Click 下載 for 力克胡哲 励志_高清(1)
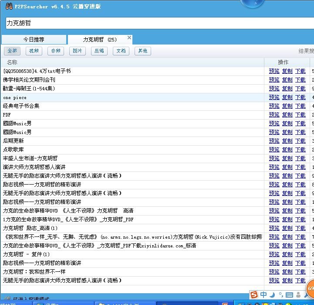This screenshot has width=314, height=305. point(300,228)
